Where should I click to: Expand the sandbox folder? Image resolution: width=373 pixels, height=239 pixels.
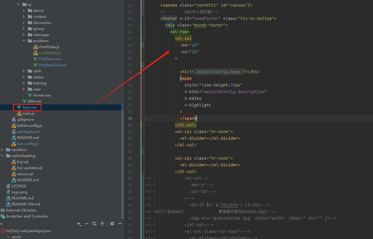click(2, 150)
